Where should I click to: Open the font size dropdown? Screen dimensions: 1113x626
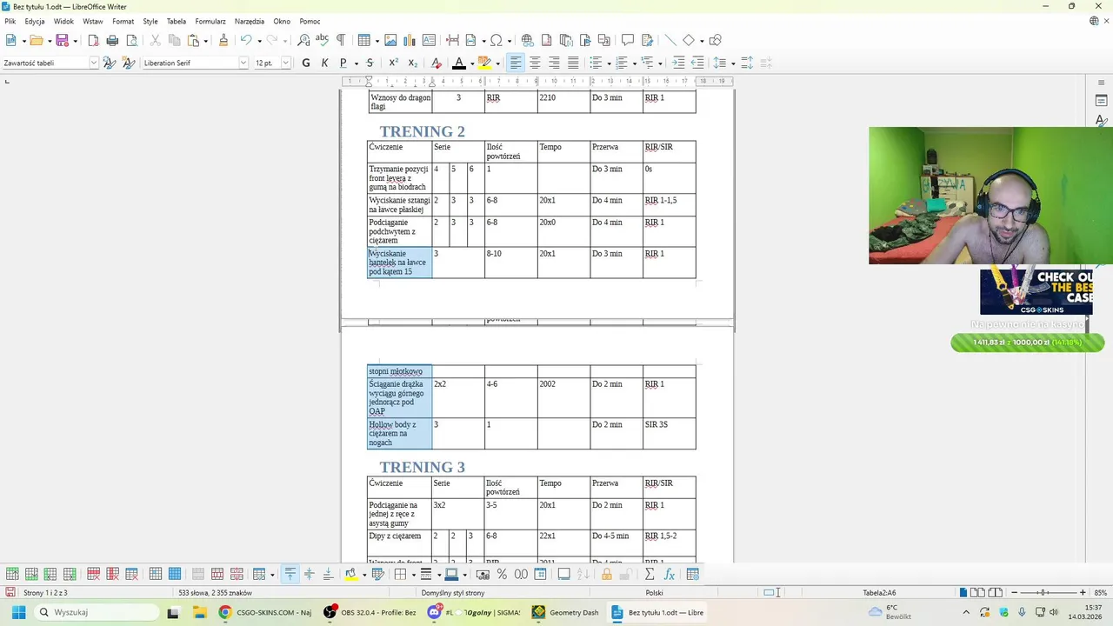coord(285,63)
